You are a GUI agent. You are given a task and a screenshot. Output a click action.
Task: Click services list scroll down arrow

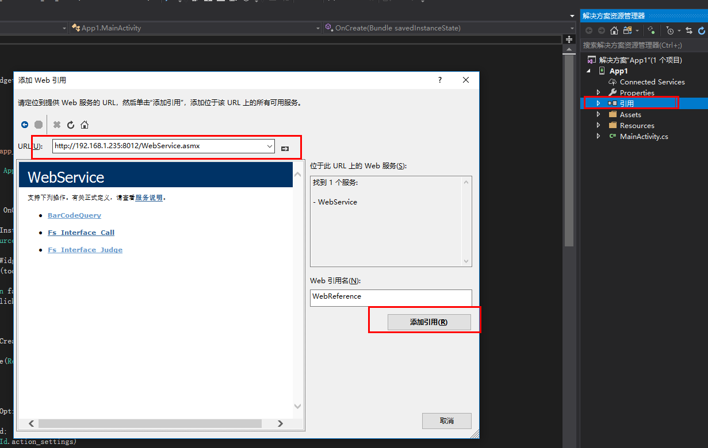(x=466, y=261)
